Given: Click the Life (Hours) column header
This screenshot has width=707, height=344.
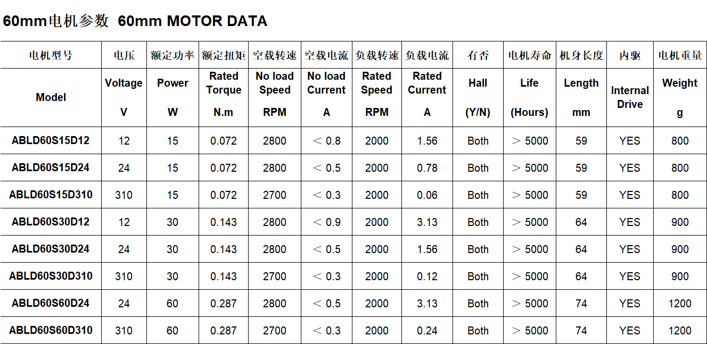Looking at the screenshot, I should coord(529,97).
